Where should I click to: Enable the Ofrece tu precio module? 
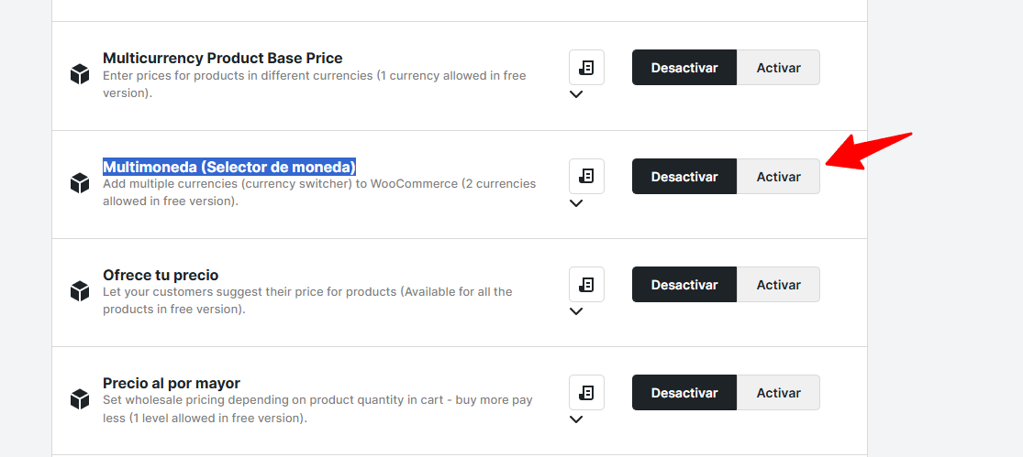(x=778, y=285)
